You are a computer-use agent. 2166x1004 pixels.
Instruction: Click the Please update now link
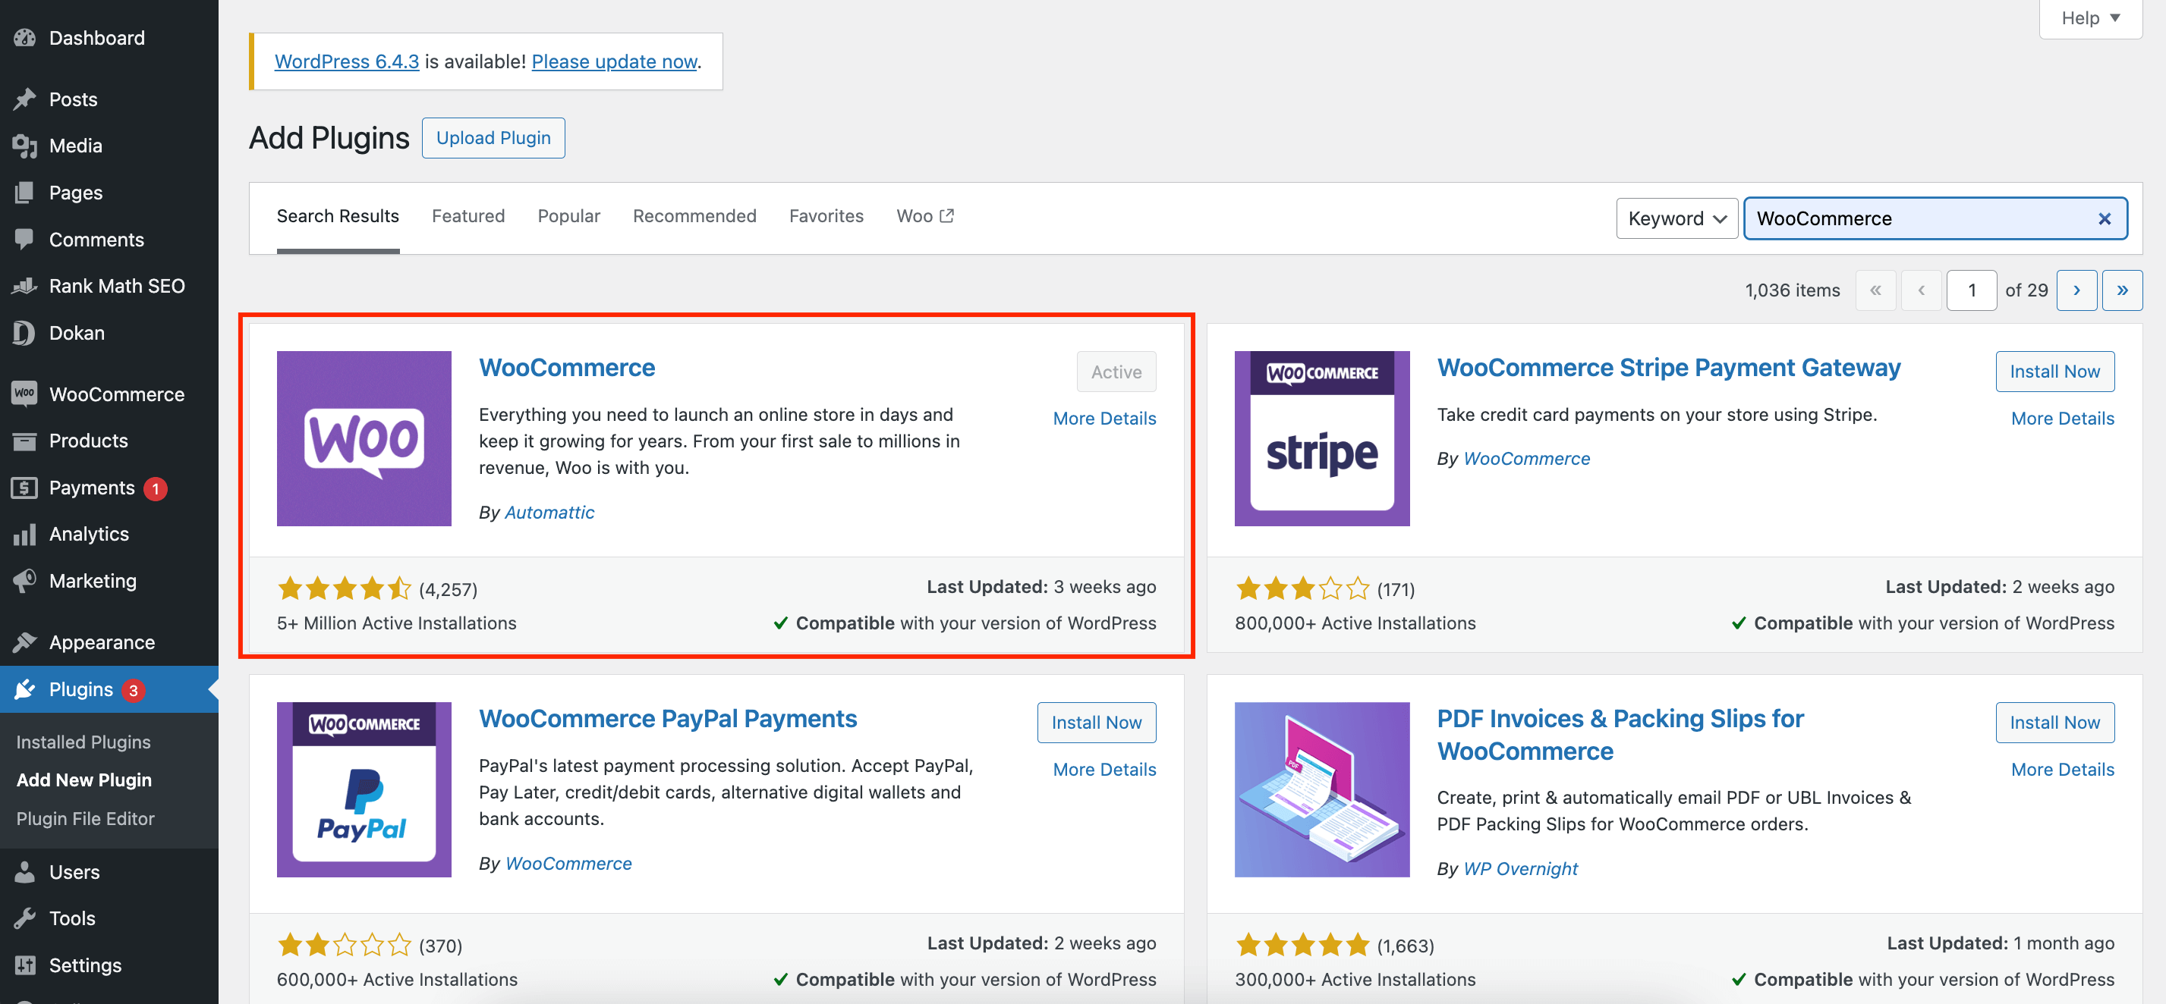point(614,61)
